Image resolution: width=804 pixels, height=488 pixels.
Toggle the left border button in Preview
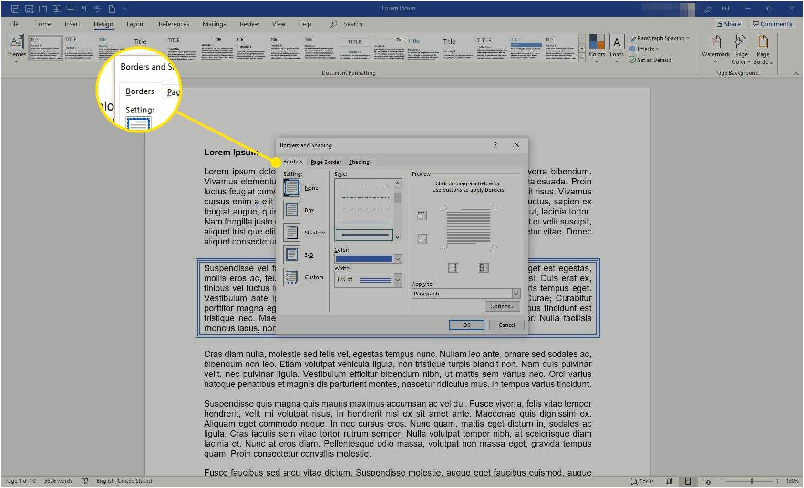point(453,268)
